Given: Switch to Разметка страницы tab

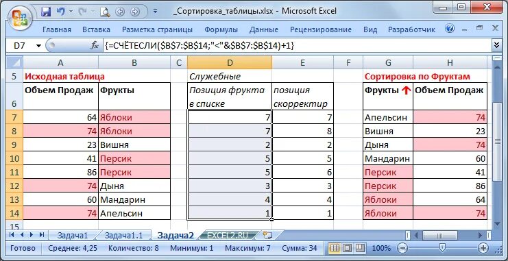Looking at the screenshot, I should pyautogui.click(x=157, y=29).
